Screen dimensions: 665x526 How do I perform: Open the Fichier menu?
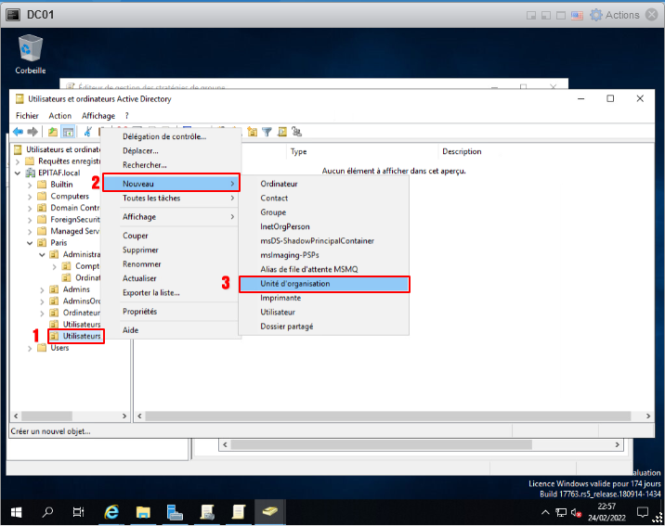click(27, 116)
